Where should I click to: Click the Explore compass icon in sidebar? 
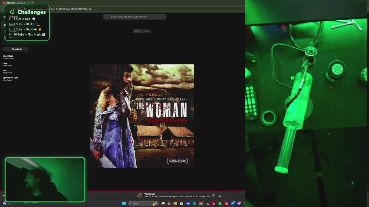point(5,31)
